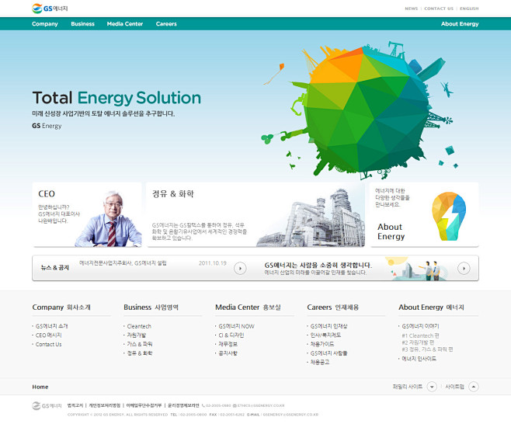Open the #2 자원개발 편 story link
The height and width of the screenshot is (424, 511).
(x=418, y=342)
